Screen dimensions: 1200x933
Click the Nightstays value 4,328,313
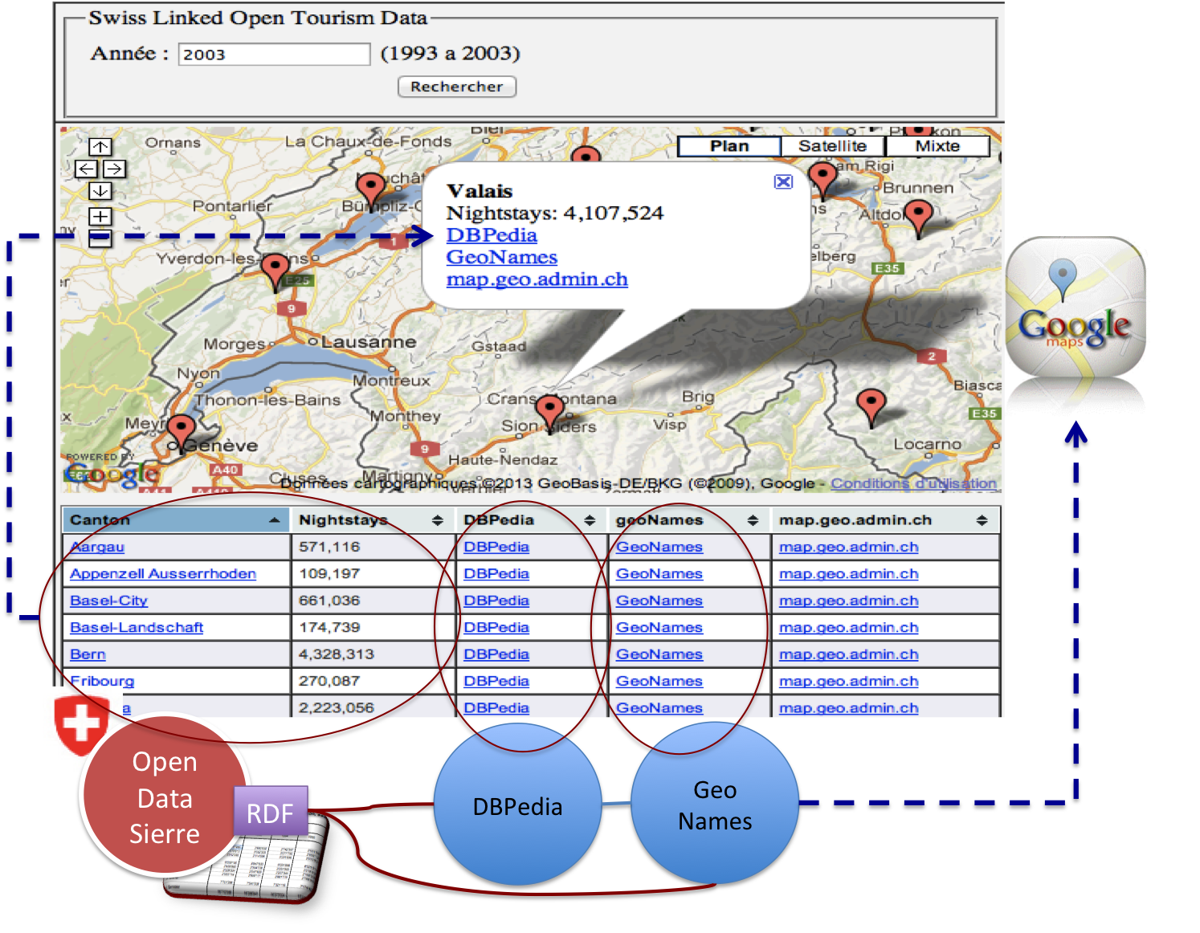(x=337, y=654)
